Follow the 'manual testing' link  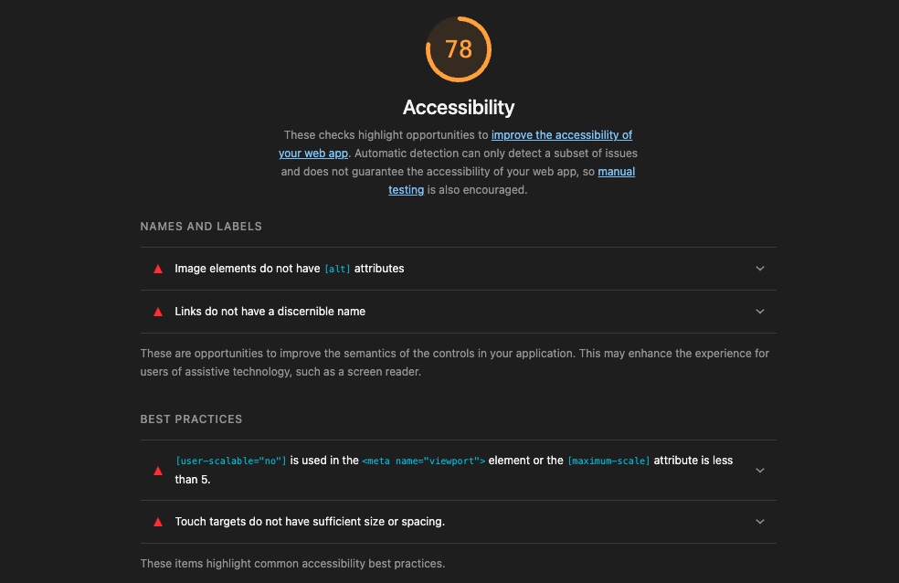click(x=616, y=172)
